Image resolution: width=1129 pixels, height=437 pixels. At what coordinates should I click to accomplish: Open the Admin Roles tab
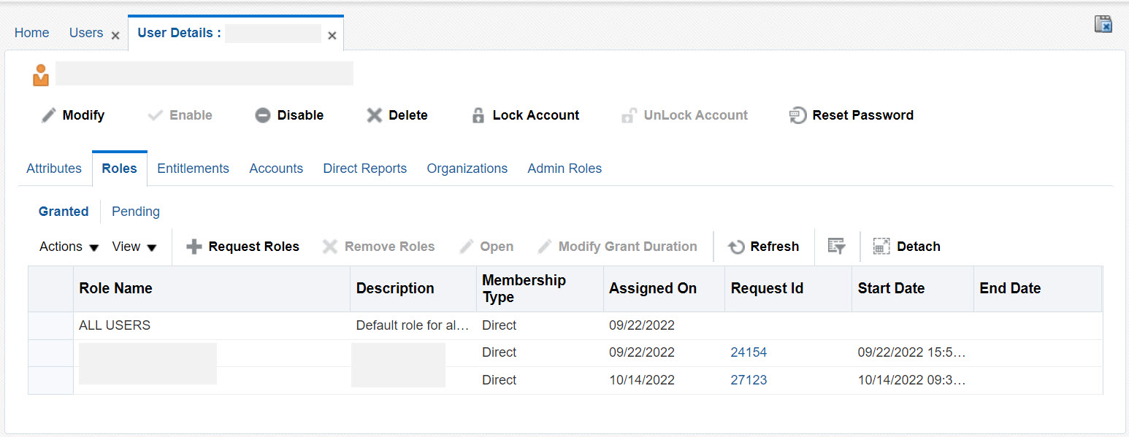click(564, 168)
